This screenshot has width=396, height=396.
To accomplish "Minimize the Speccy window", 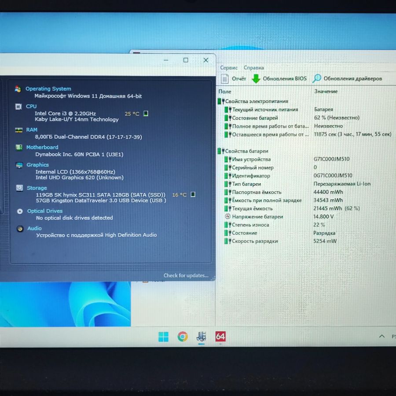I will 166,60.
